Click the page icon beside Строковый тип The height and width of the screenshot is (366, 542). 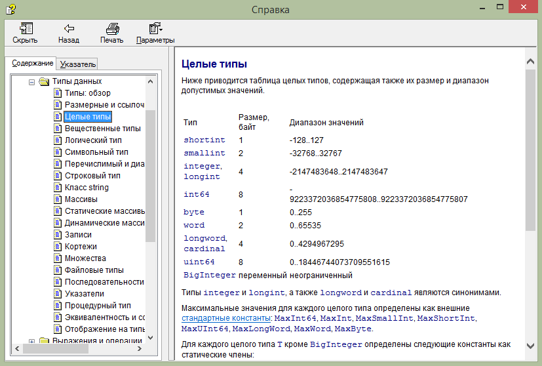(x=58, y=175)
